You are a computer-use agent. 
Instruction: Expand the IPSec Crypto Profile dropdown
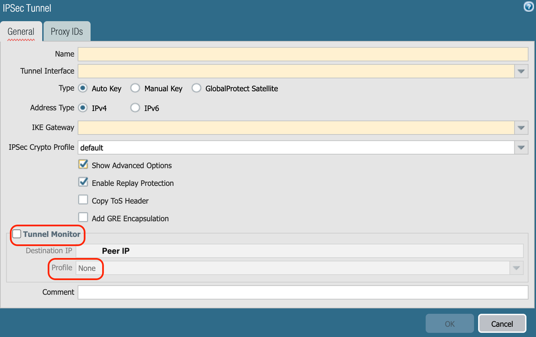tap(521, 148)
